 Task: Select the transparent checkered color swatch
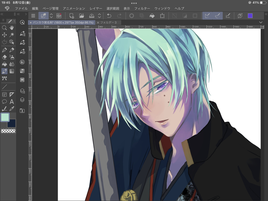(x=8, y=131)
